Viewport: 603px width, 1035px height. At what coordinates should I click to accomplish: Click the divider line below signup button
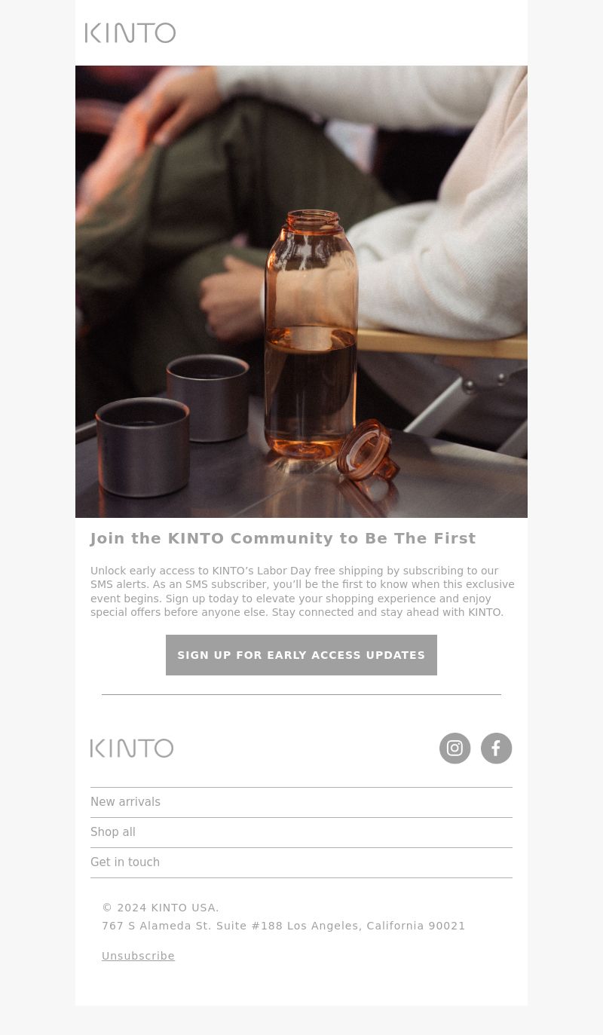coord(301,694)
